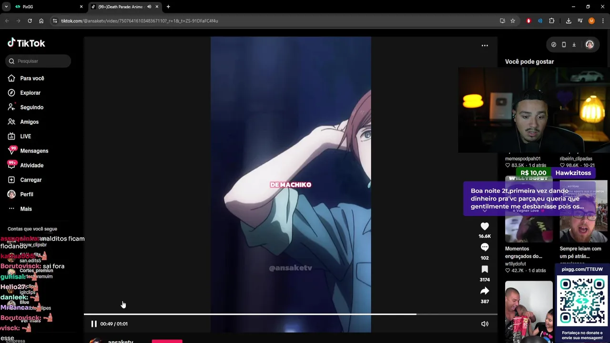Open the media controls icon
The width and height of the screenshot is (610, 343).
(580, 21)
